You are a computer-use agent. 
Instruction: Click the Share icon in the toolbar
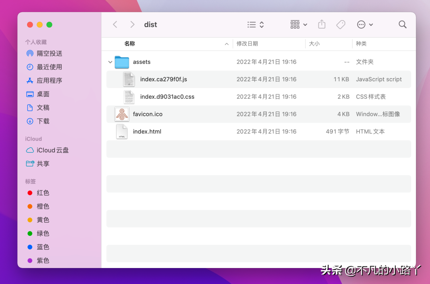322,24
